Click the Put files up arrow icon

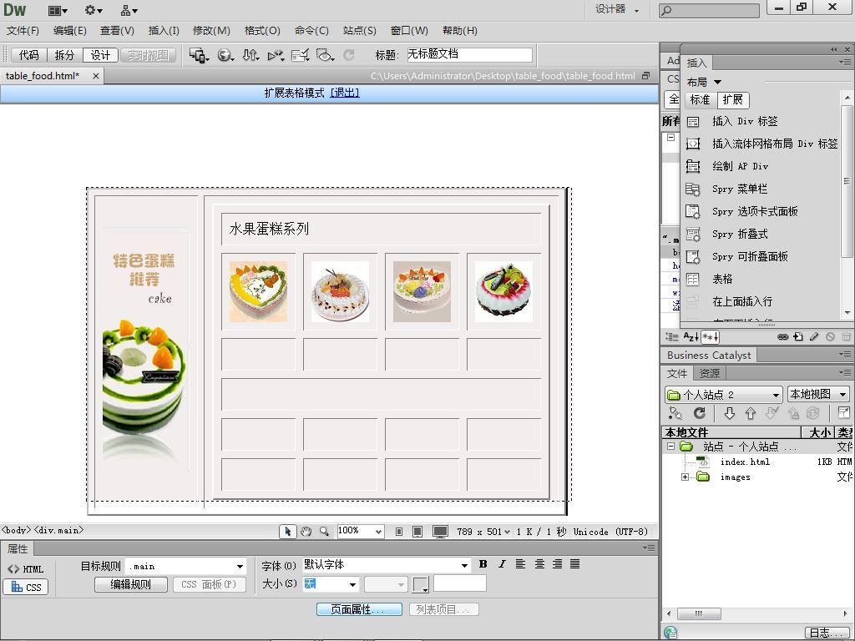751,413
